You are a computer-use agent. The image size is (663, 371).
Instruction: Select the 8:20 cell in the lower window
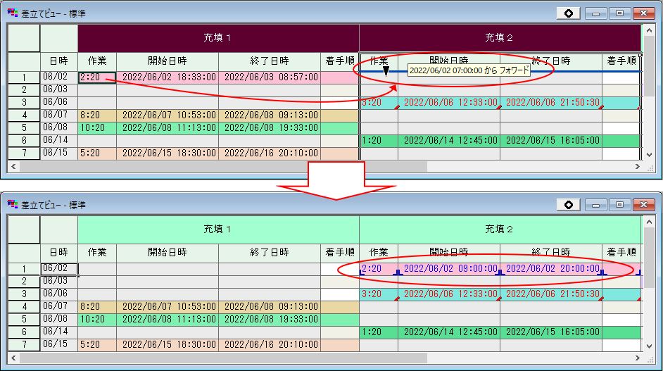pos(97,306)
